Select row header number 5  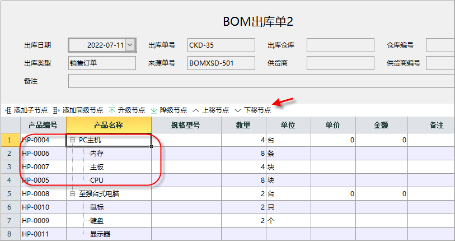(11, 194)
